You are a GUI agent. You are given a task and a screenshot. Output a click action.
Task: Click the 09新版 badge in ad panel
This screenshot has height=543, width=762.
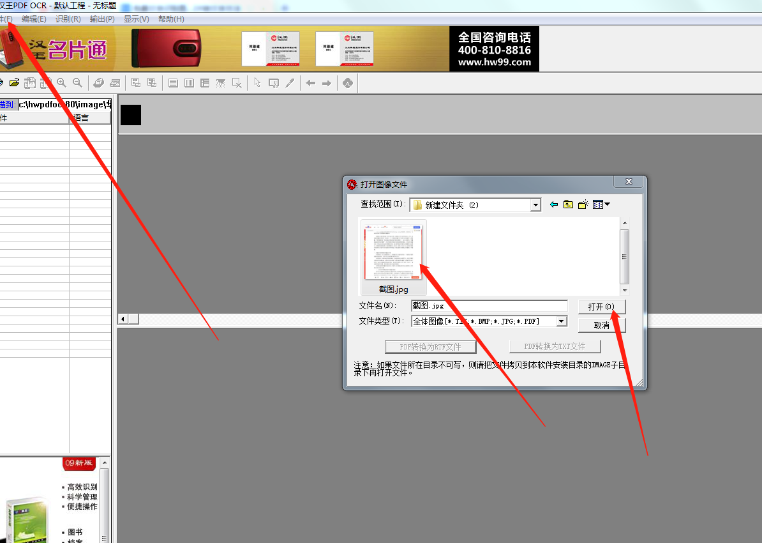pyautogui.click(x=78, y=463)
